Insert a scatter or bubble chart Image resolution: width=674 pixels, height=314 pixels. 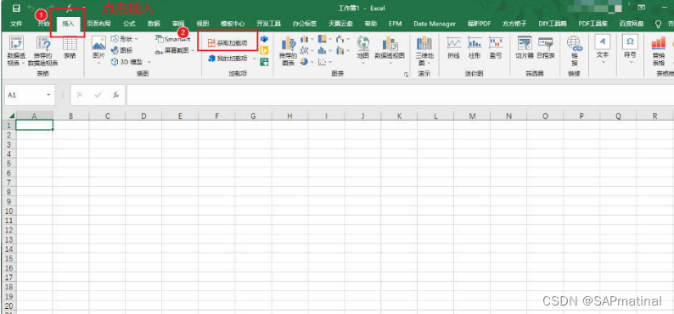point(323,62)
